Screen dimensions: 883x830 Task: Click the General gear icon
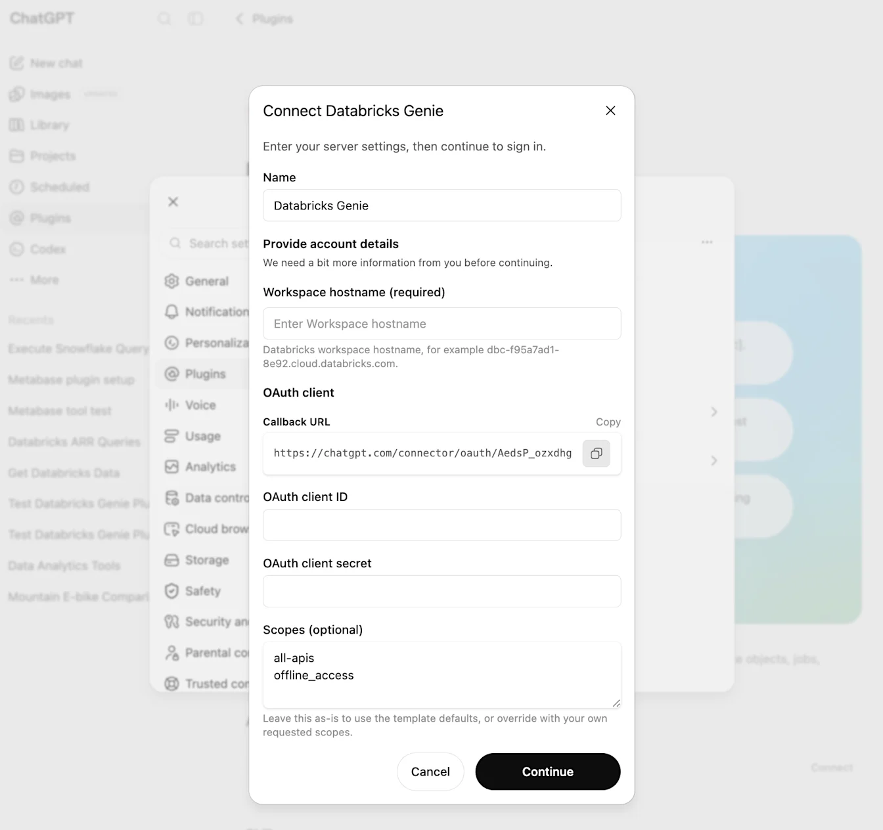click(x=171, y=281)
